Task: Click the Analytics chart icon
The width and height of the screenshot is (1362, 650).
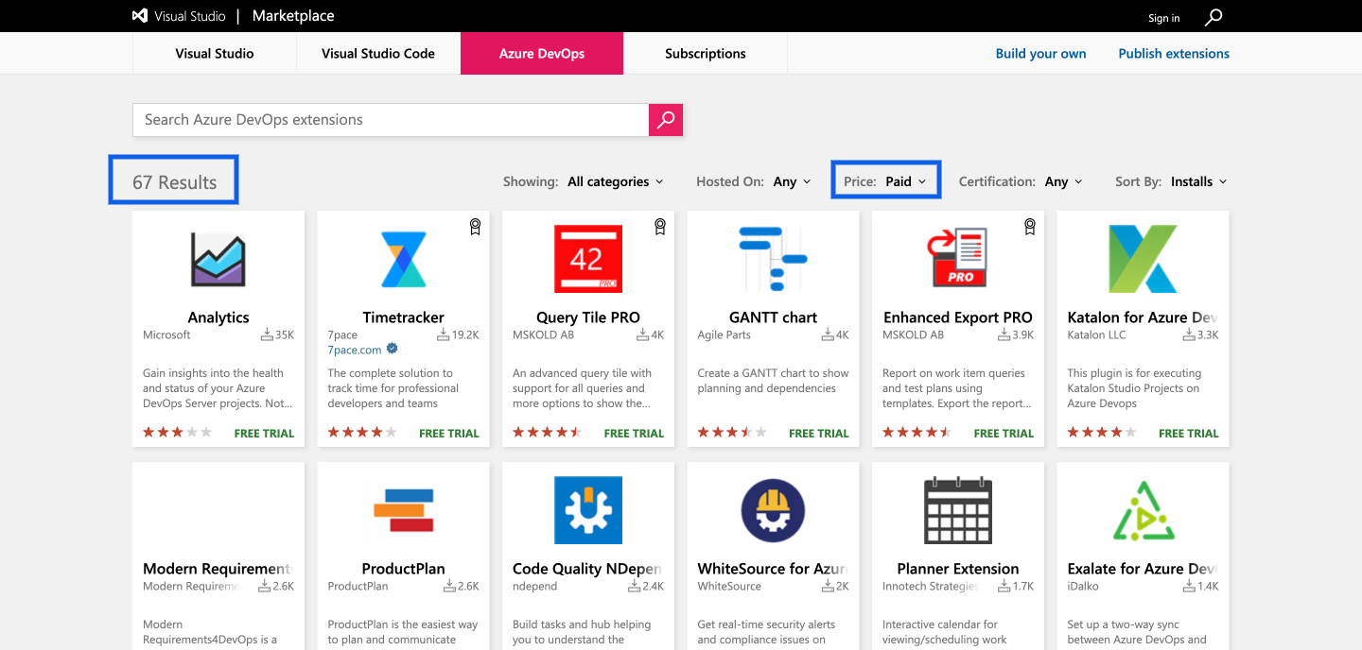Action: pos(218,259)
